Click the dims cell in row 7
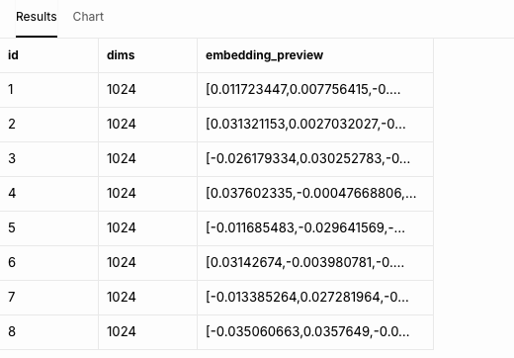The height and width of the screenshot is (358, 514). click(x=147, y=298)
